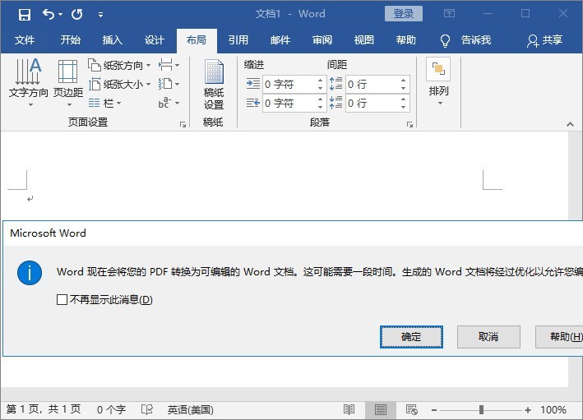The height and width of the screenshot is (420, 583).
Task: Zoom out with the minus button
Action: 434,410
